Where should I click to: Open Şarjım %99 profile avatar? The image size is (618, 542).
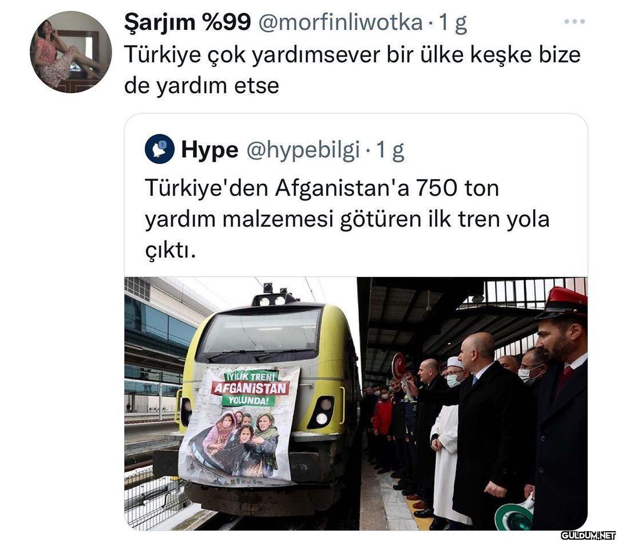click(70, 52)
